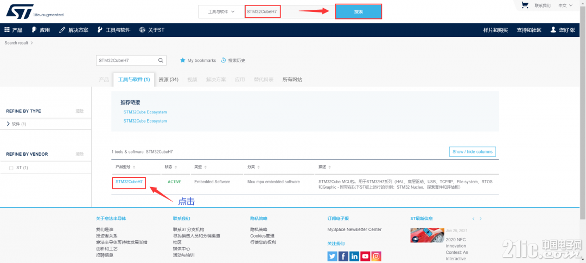The height and width of the screenshot is (263, 586).
Task: Show previous ST最新信息 news item
Action: 474,219
